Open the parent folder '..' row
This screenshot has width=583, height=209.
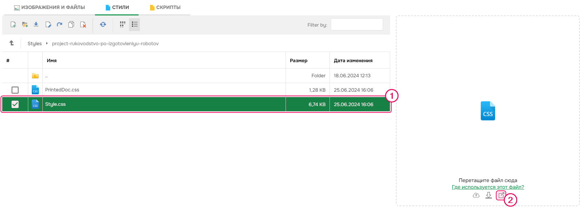point(47,76)
